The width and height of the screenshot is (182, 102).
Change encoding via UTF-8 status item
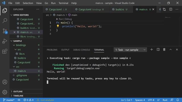pos(151,100)
